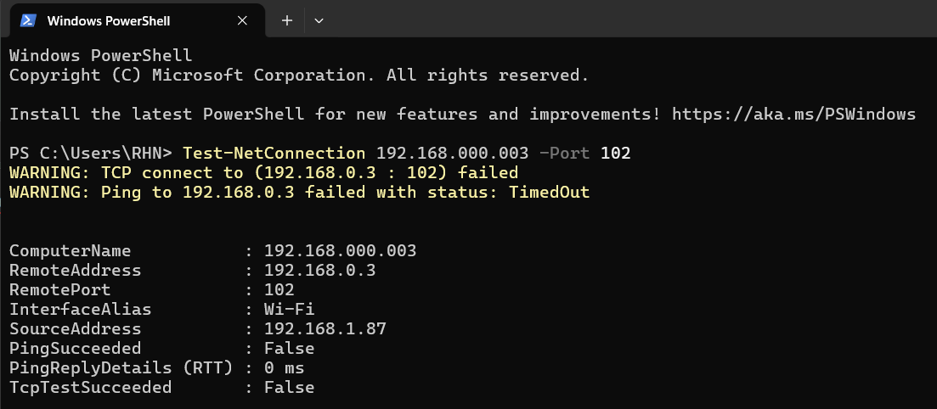The height and width of the screenshot is (409, 937).
Task: Close the Windows PowerShell tab
Action: [242, 20]
